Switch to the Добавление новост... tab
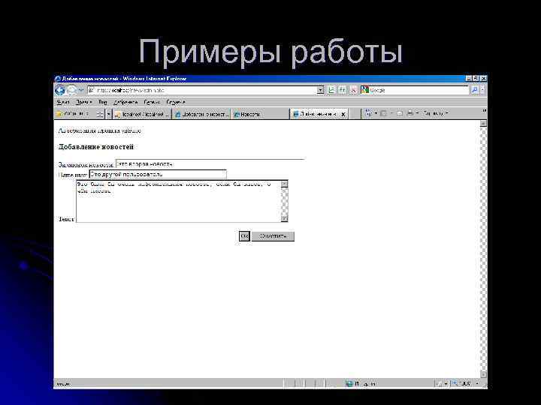This screenshot has height=405, width=541. point(201,114)
